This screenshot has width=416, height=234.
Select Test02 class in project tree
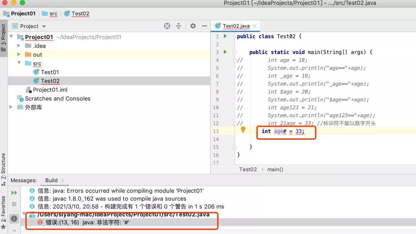coord(50,81)
